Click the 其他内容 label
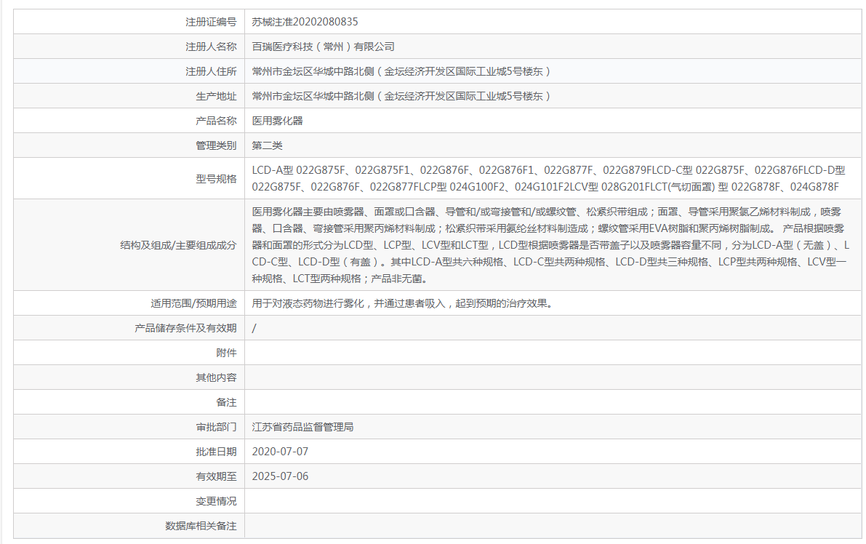The width and height of the screenshot is (866, 544). coord(216,377)
